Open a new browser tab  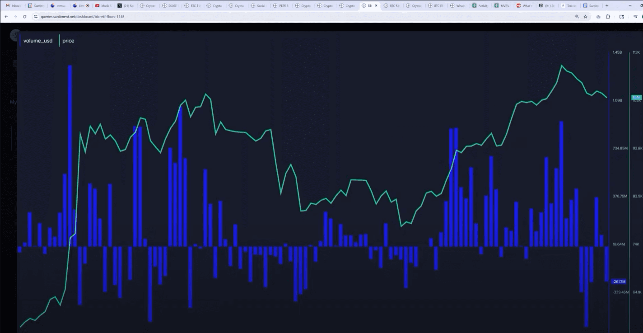(x=607, y=6)
